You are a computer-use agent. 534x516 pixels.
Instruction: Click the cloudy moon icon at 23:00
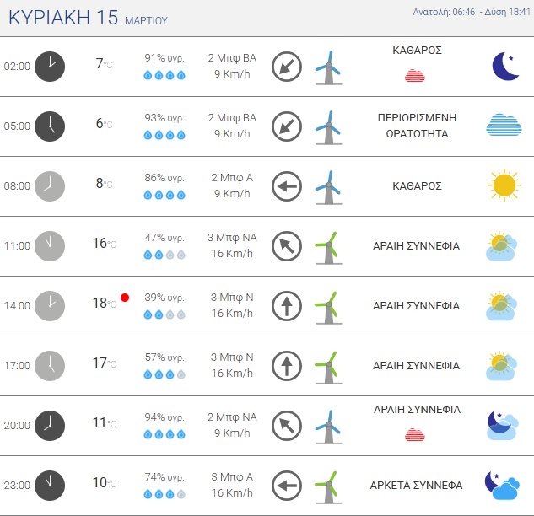click(x=503, y=485)
